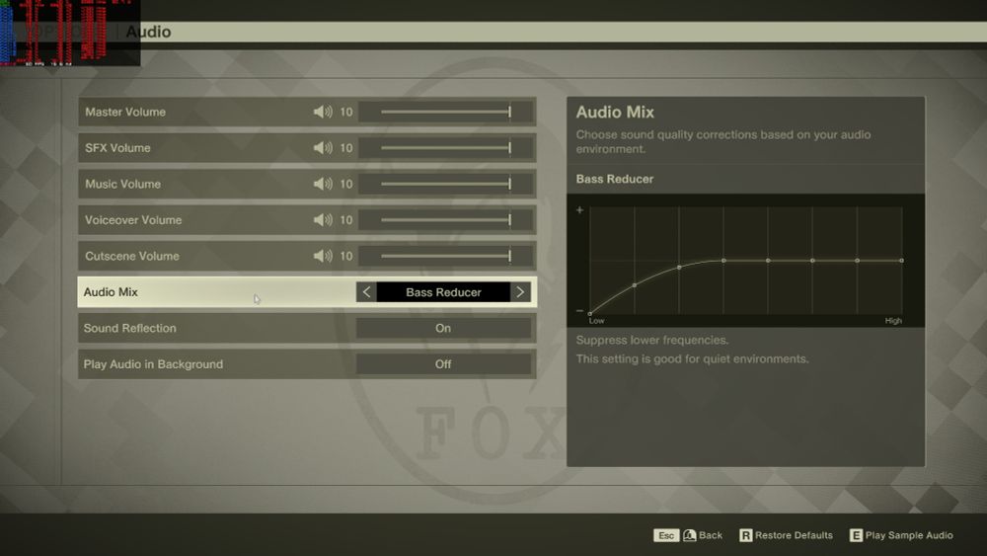987x556 pixels.
Task: Toggle Play Audio in Background Off
Action: [443, 364]
